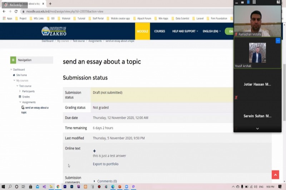
Task: Click the Grades table icon in sidebar
Action: 20,97
